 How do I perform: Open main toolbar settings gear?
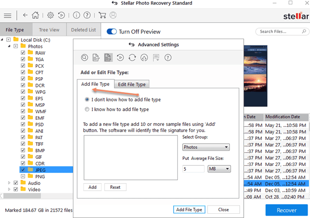(x=51, y=15)
